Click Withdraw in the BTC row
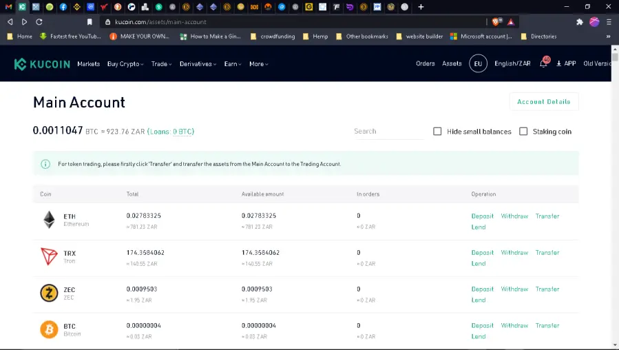This screenshot has width=619, height=350. [514, 325]
